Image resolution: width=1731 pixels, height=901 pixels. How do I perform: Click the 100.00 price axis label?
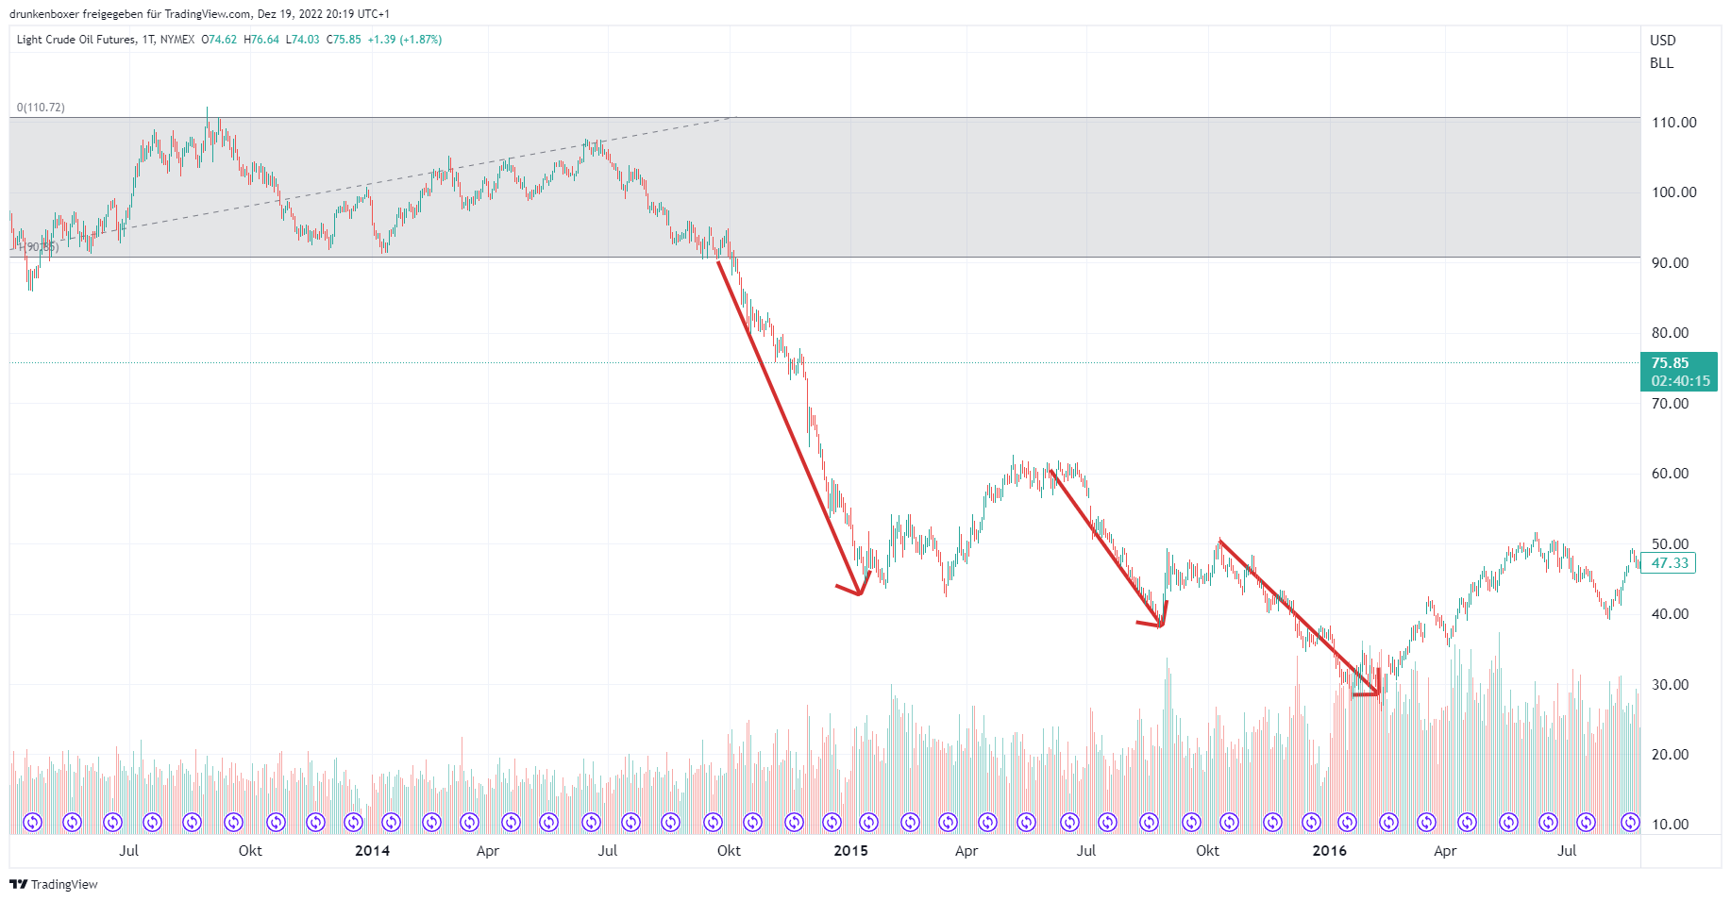point(1673,192)
